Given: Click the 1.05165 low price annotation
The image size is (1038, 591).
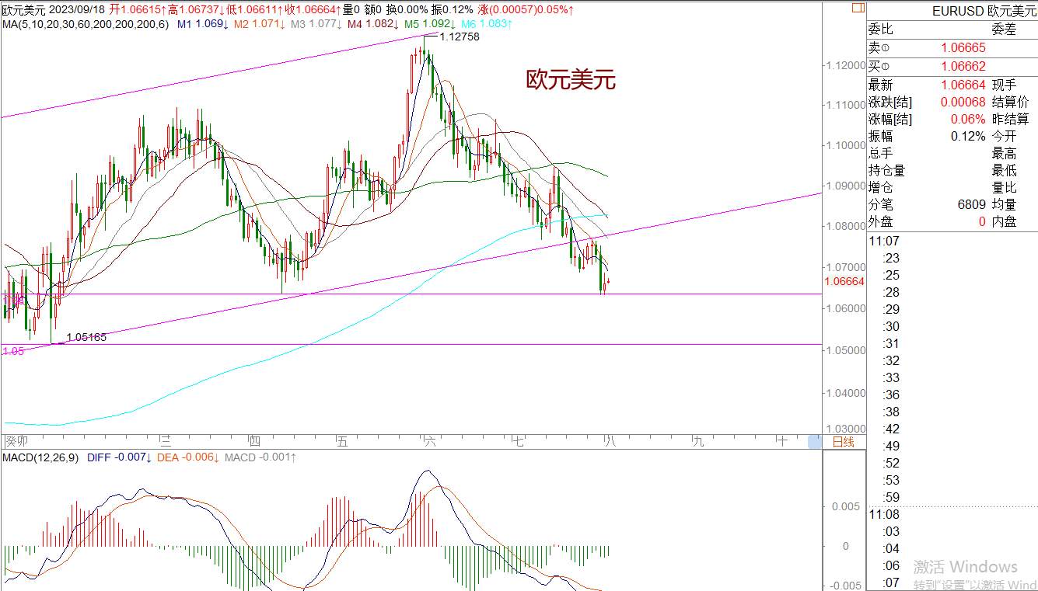Looking at the screenshot, I should tap(86, 337).
